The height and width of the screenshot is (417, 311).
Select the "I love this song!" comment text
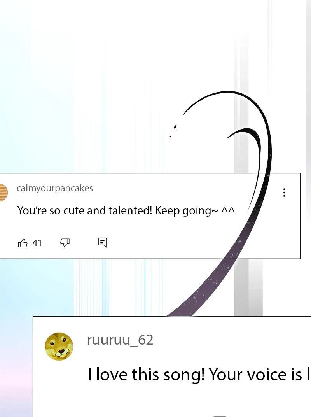tap(146, 375)
